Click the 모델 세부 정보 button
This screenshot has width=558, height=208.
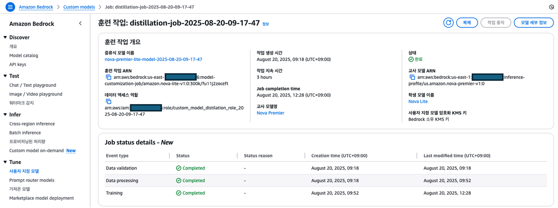tap(533, 23)
